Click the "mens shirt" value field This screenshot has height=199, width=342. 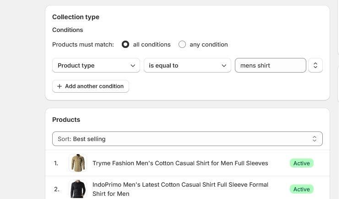(x=270, y=65)
